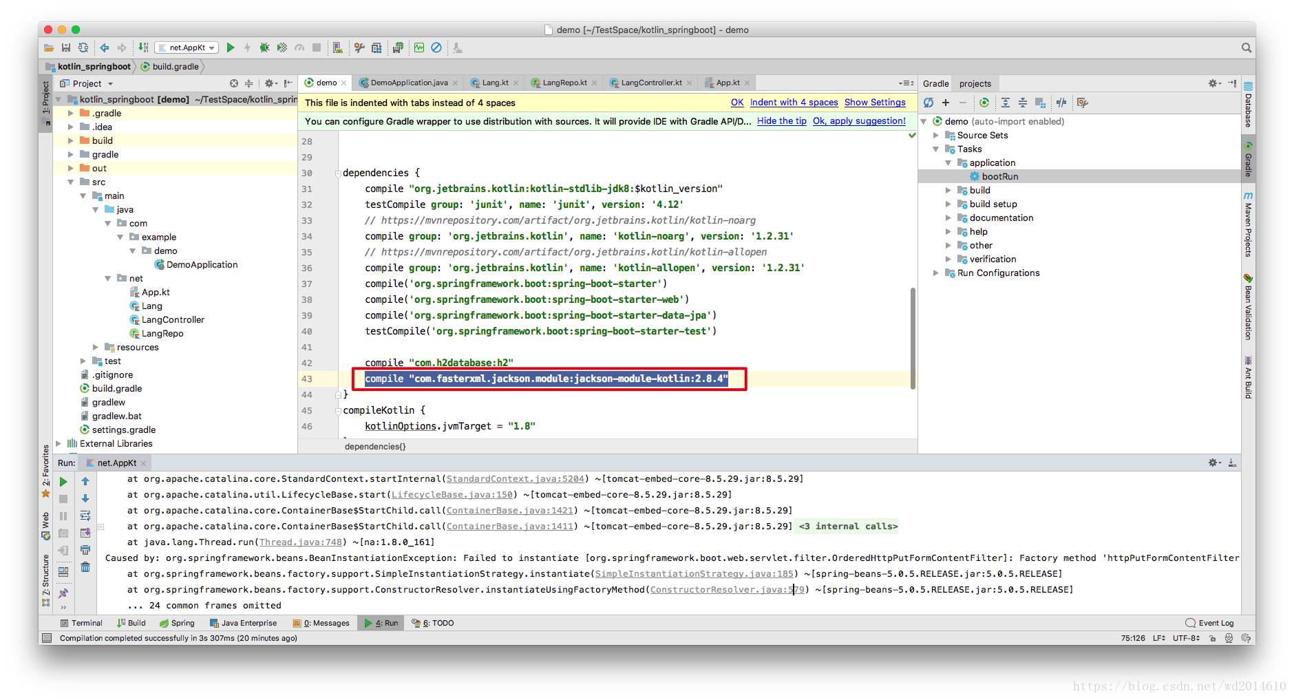Save all files with the floppy icon
The height and width of the screenshot is (700, 1294).
[66, 47]
